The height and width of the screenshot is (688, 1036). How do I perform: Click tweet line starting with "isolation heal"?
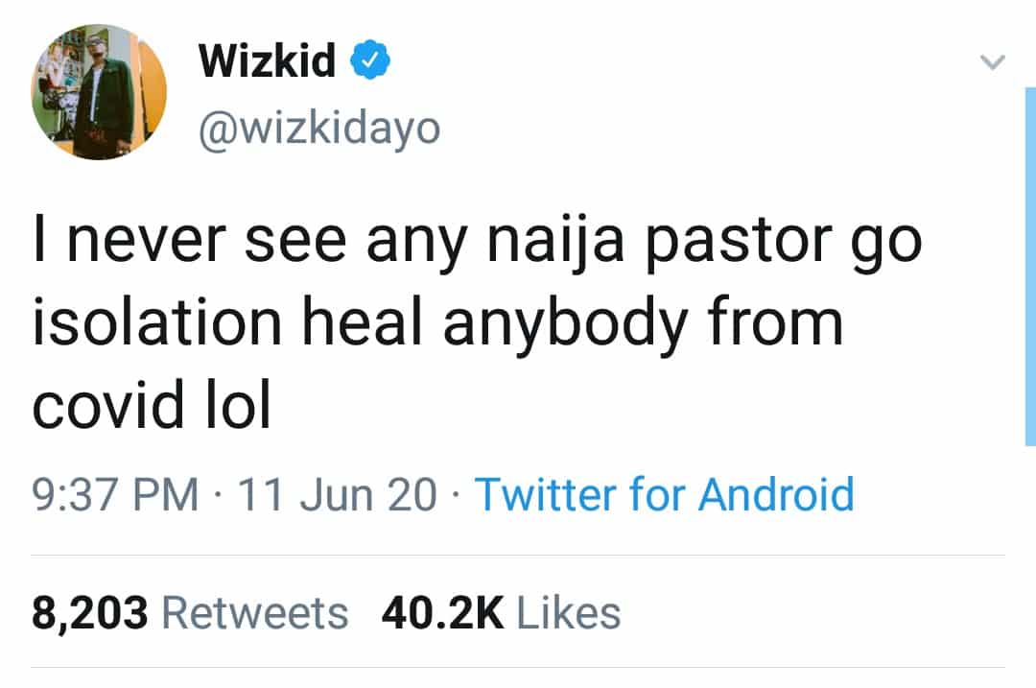tap(437, 325)
